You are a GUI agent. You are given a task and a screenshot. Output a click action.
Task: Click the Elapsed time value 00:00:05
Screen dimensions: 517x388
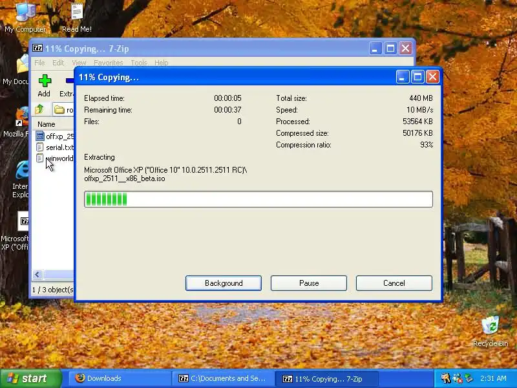tap(227, 98)
